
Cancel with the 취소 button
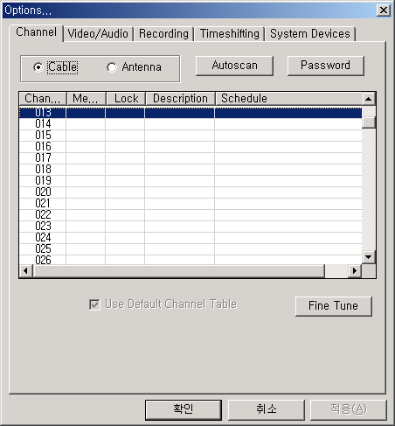click(x=267, y=409)
